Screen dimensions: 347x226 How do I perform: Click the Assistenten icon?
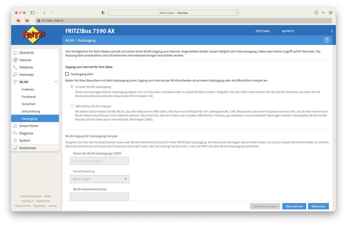[15, 148]
